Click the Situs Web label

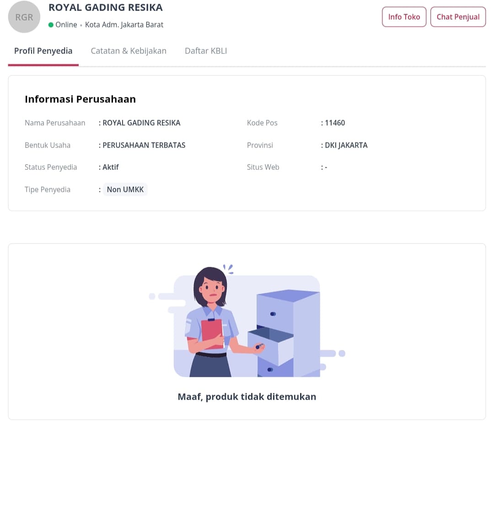(263, 167)
